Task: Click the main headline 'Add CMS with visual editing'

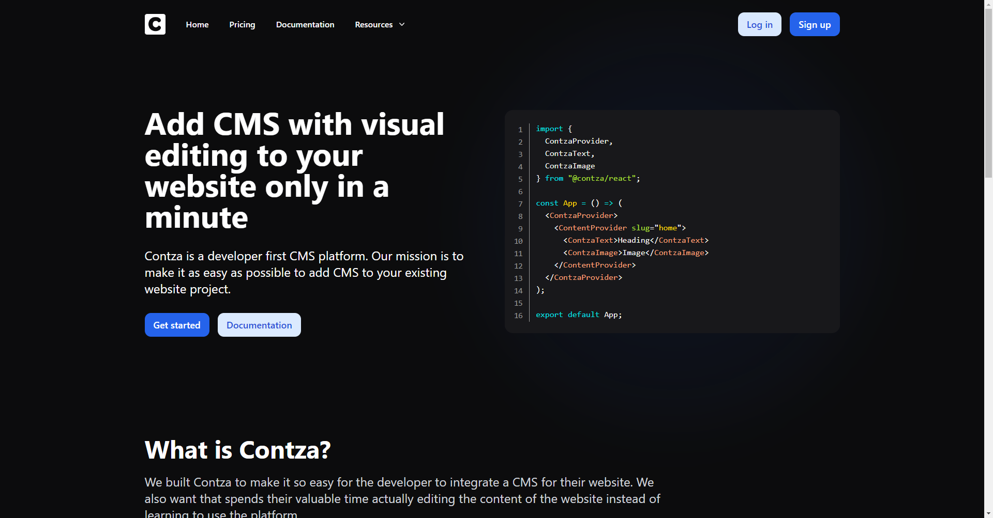Action: [295, 170]
